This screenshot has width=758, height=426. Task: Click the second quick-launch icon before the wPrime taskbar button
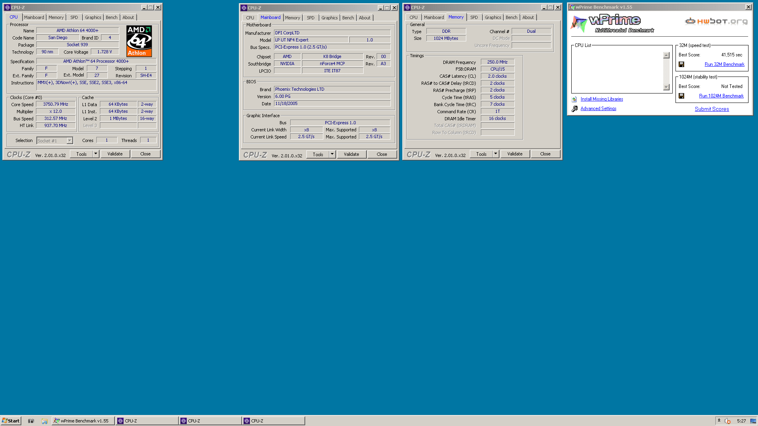tap(45, 421)
